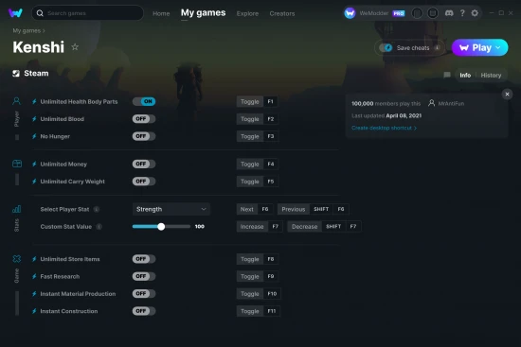The image size is (521, 347).
Task: Go to Home tab
Action: (x=161, y=13)
